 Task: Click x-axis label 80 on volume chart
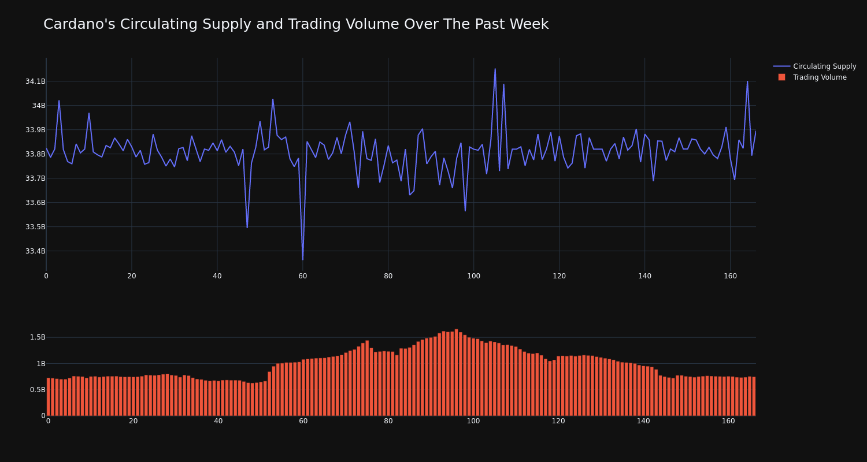click(x=388, y=421)
